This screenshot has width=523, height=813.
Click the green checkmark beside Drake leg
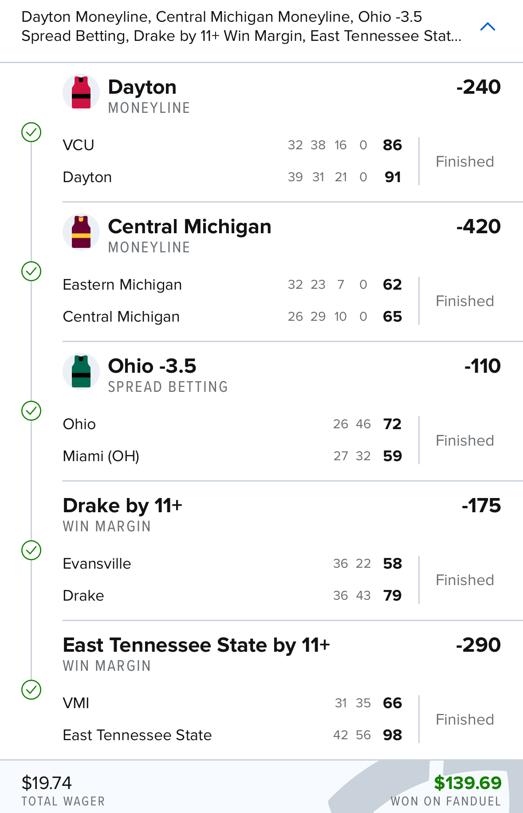click(x=31, y=550)
